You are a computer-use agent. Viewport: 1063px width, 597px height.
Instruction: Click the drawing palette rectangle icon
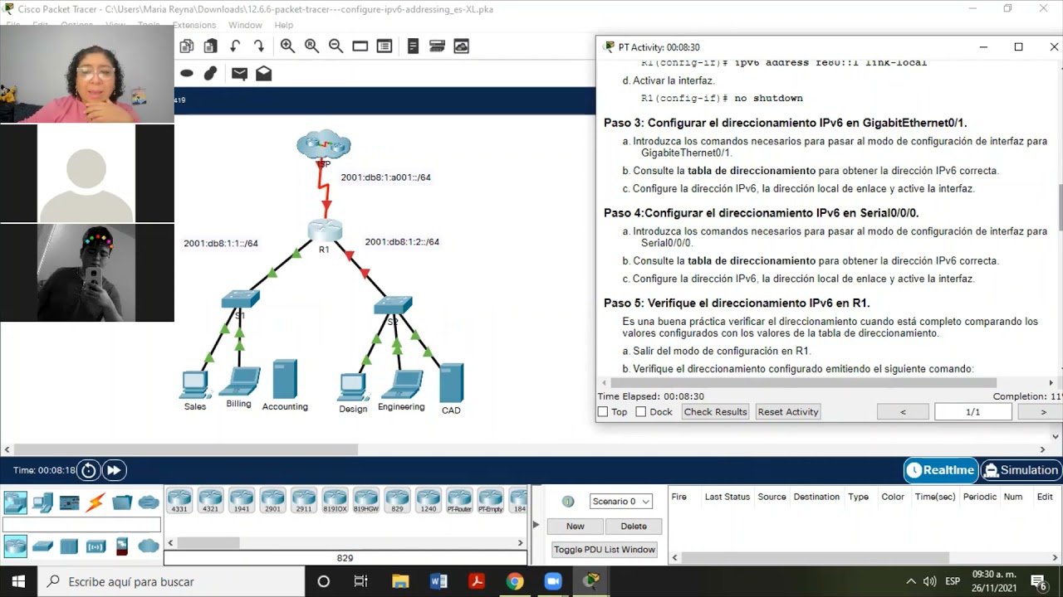point(360,46)
